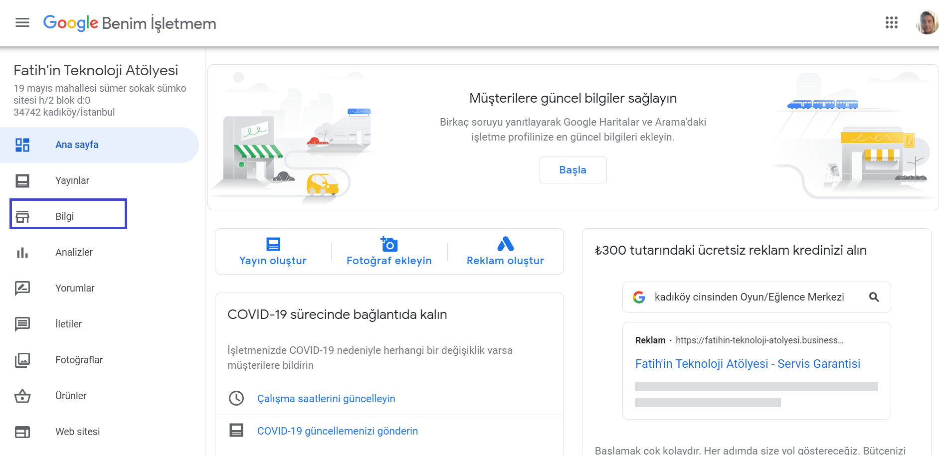
Task: Open İletiler in the sidebar
Action: [68, 324]
